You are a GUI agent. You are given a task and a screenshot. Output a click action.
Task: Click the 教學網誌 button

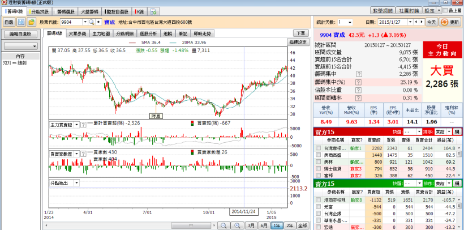[x=383, y=10]
